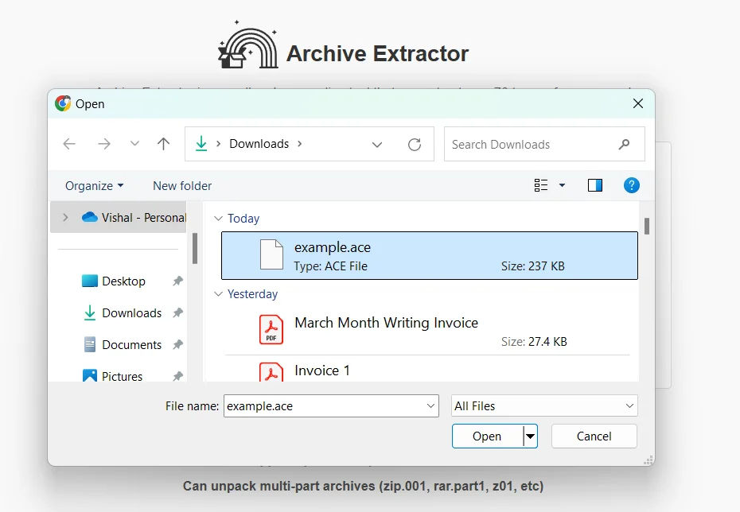Image resolution: width=740 pixels, height=512 pixels.
Task: Expand the chevron after Downloads in path
Action: (x=300, y=144)
